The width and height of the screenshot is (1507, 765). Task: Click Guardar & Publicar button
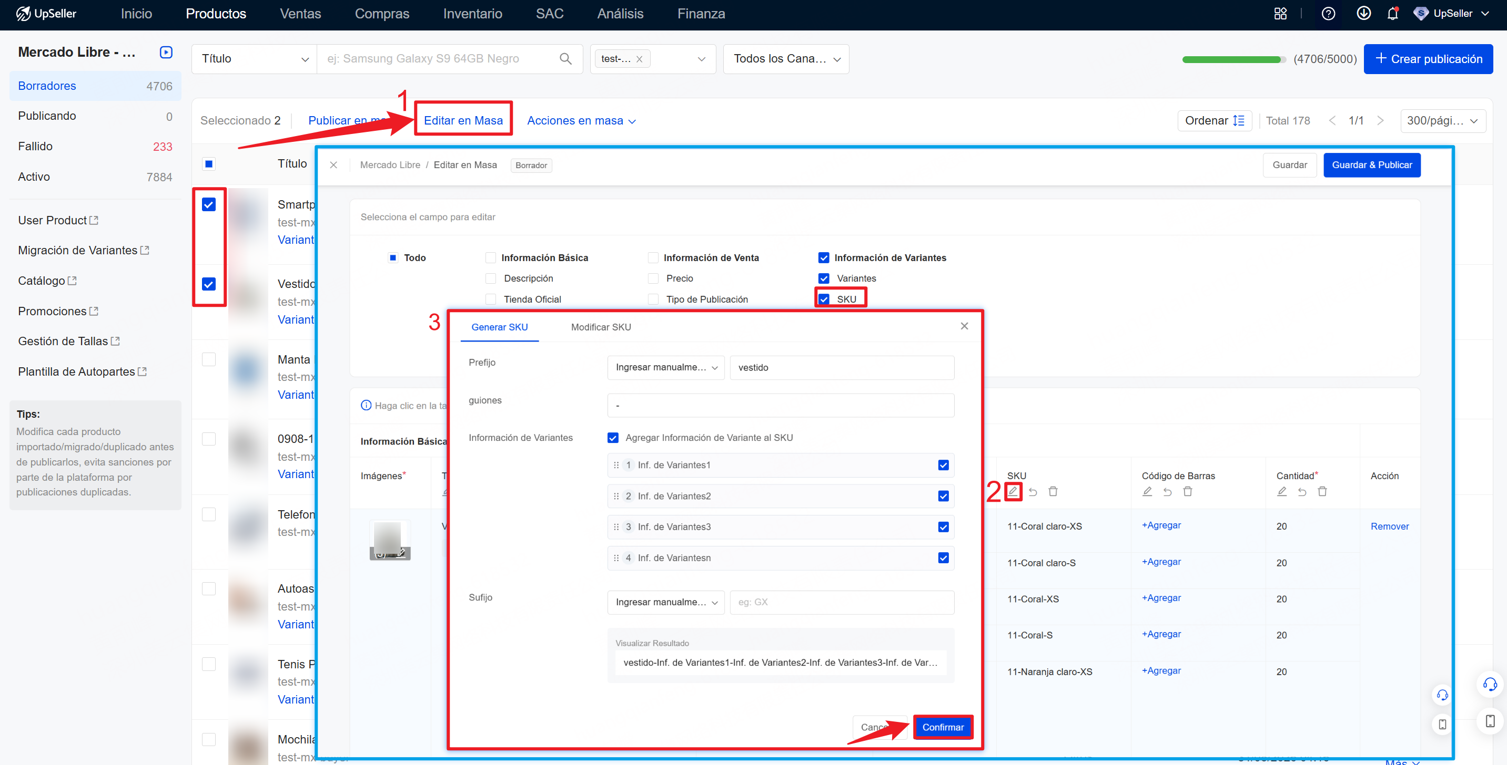point(1372,165)
